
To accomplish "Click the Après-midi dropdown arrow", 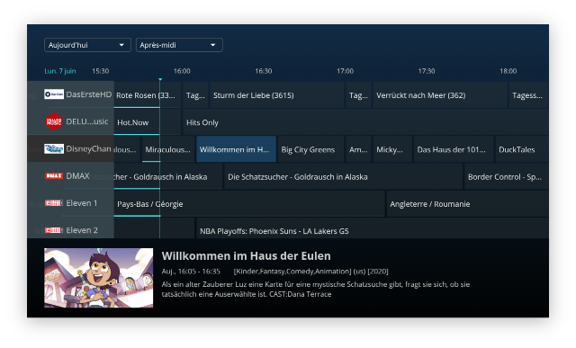I will [x=213, y=45].
